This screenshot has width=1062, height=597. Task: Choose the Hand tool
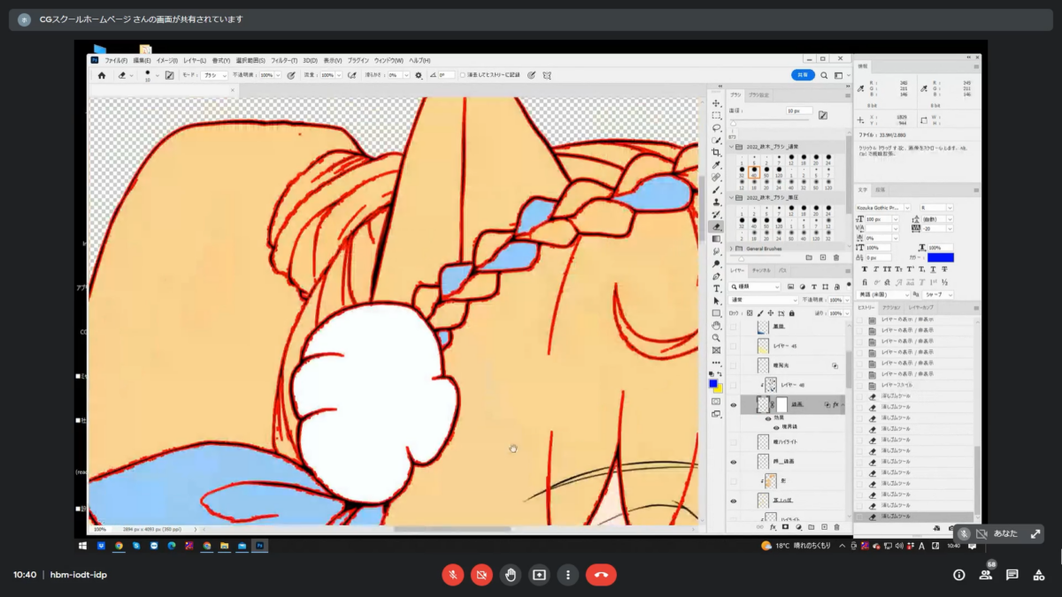point(716,325)
